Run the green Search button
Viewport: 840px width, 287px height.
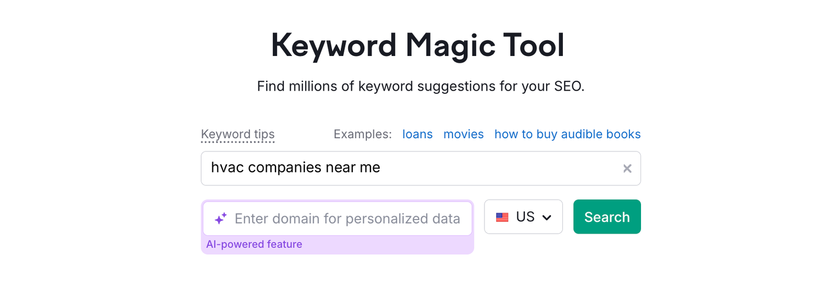pyautogui.click(x=607, y=217)
